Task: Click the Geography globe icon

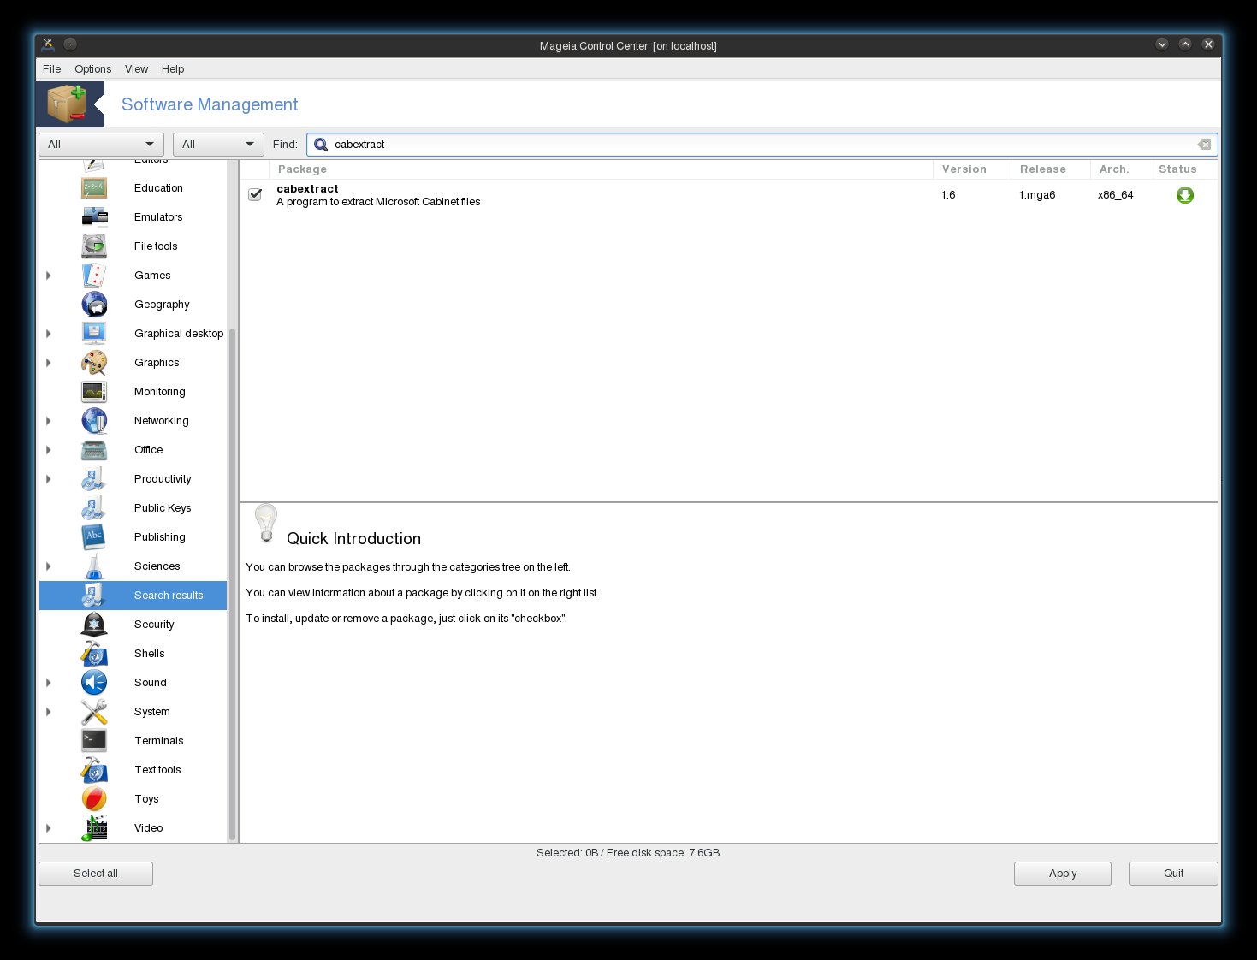Action: click(x=94, y=305)
